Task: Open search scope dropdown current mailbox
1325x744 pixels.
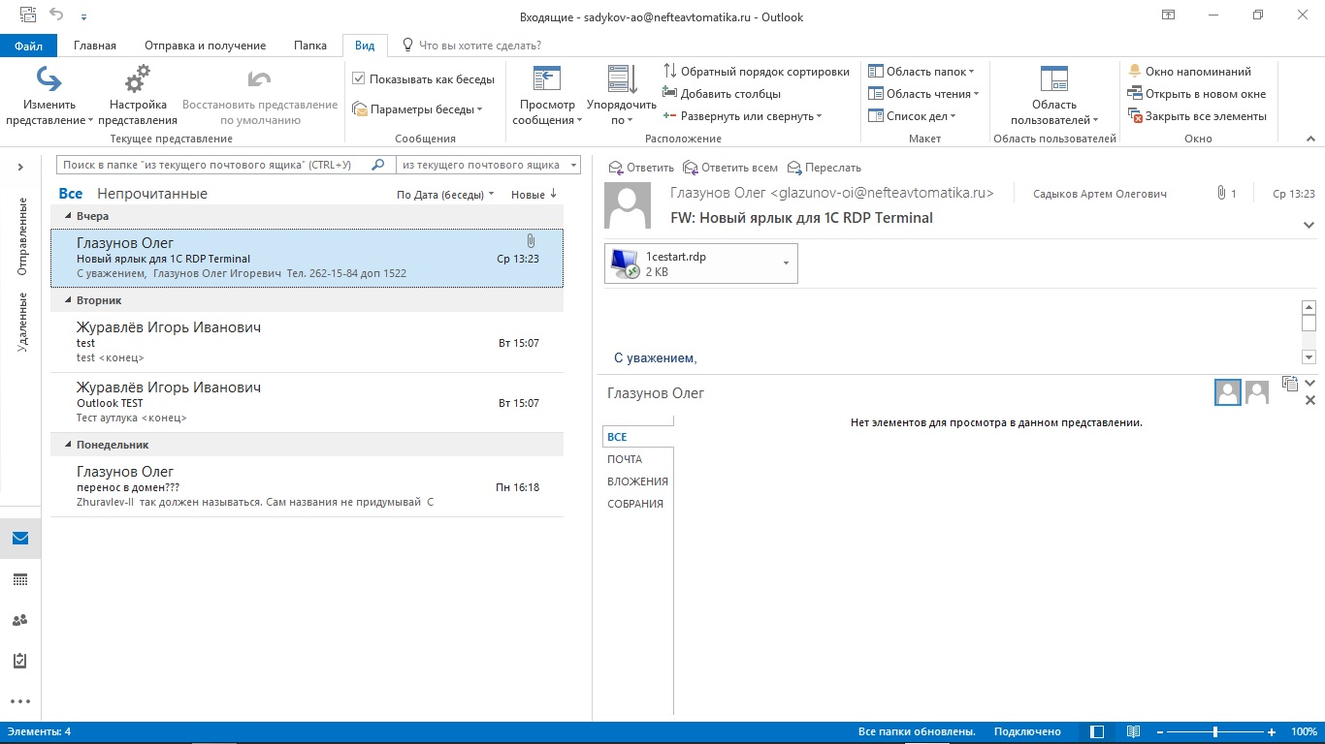Action: pos(488,166)
